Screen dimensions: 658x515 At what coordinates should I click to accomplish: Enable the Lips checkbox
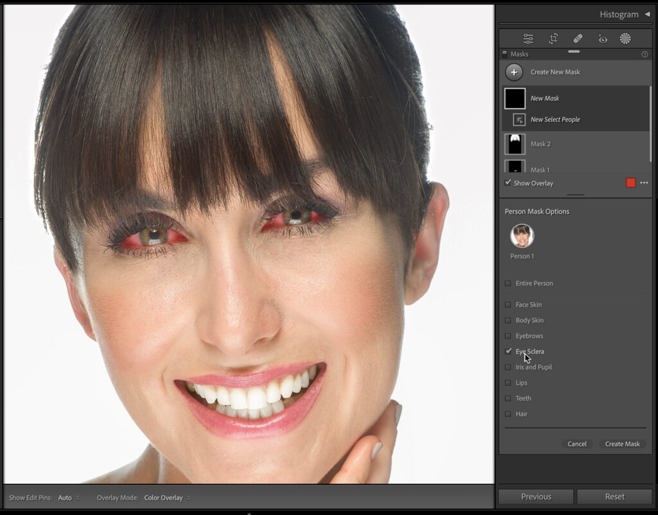tap(508, 383)
